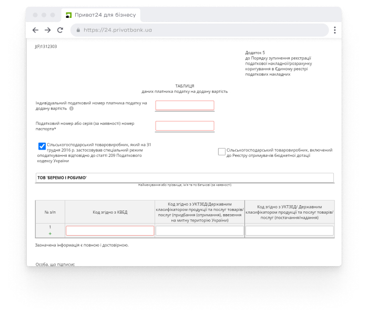Check the budget subsidy registry producer checkbox
The width and height of the screenshot is (367, 317).
(222, 152)
